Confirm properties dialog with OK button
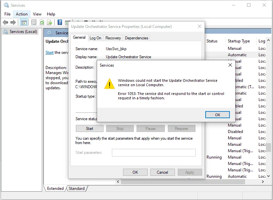The height and width of the screenshot is (200, 273). (x=135, y=172)
